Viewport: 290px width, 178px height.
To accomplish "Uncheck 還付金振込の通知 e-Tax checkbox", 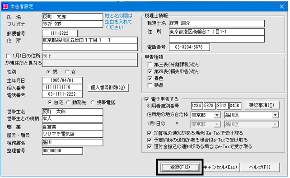I will pyautogui.click(x=150, y=146).
